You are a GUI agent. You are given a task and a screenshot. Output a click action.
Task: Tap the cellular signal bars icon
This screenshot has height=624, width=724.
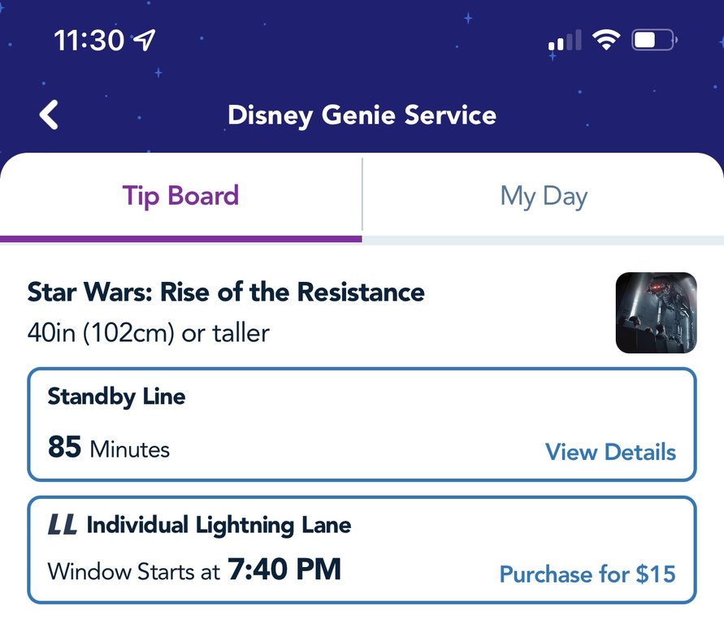tap(565, 41)
